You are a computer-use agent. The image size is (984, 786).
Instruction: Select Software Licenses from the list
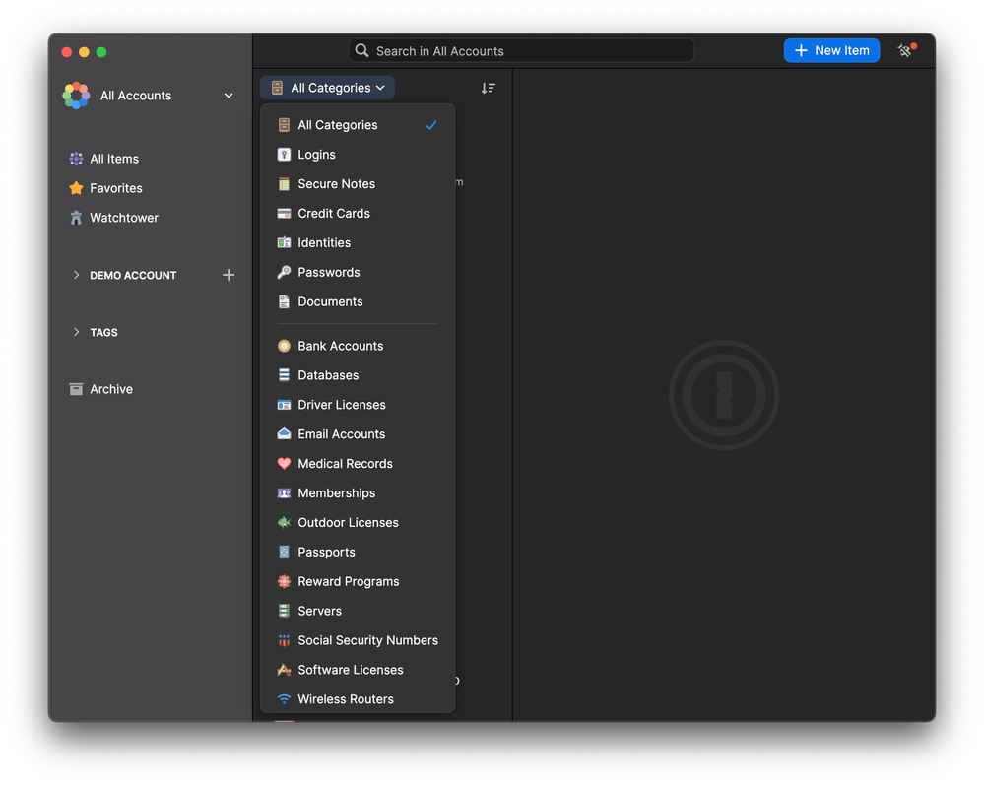350,670
